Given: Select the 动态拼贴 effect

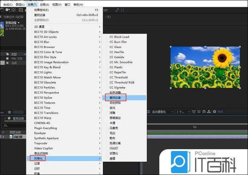Looking at the screenshot, I should [x=125, y=103].
